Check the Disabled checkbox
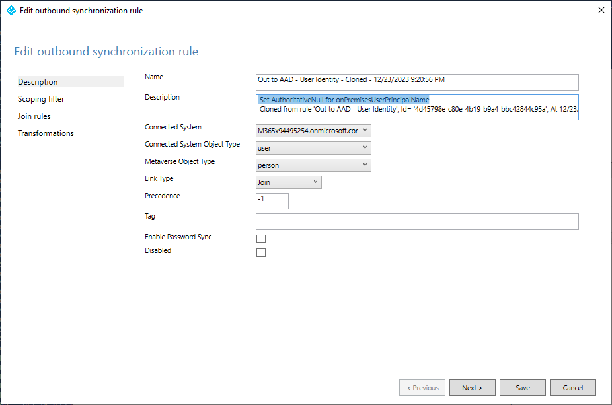The height and width of the screenshot is (405, 612). coord(260,252)
